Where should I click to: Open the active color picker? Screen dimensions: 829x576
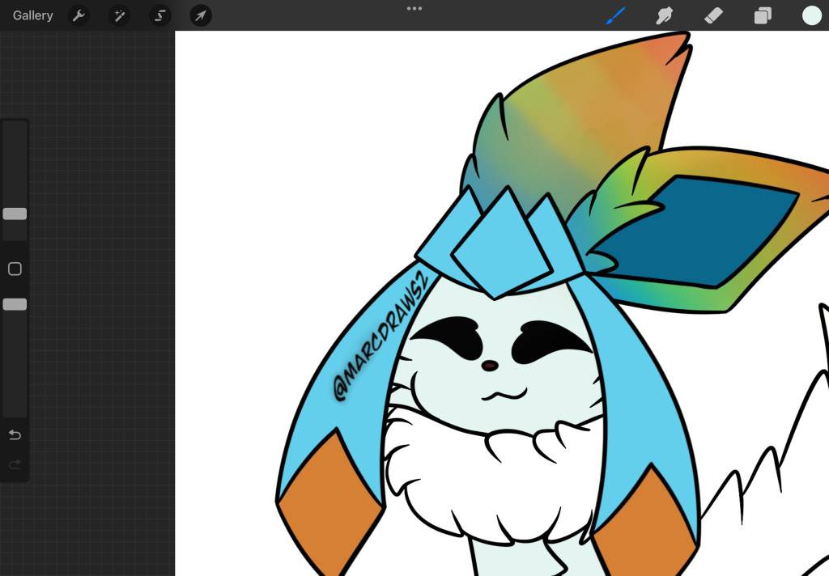tap(811, 16)
